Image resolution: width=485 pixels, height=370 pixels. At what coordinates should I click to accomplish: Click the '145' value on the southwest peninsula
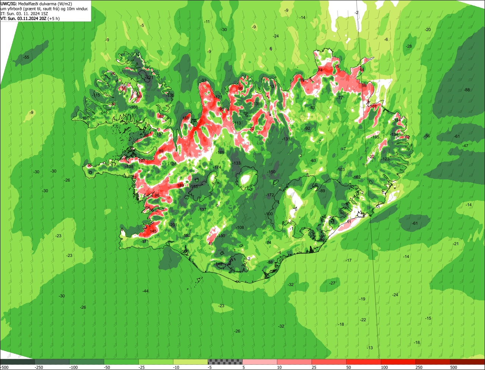pos(153,231)
